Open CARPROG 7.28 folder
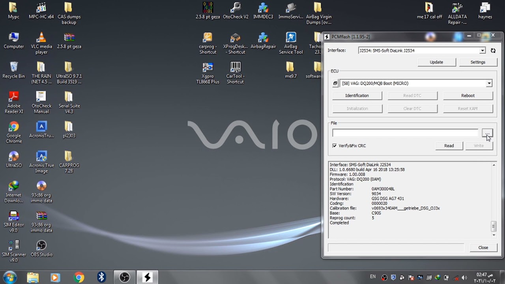 [69, 162]
